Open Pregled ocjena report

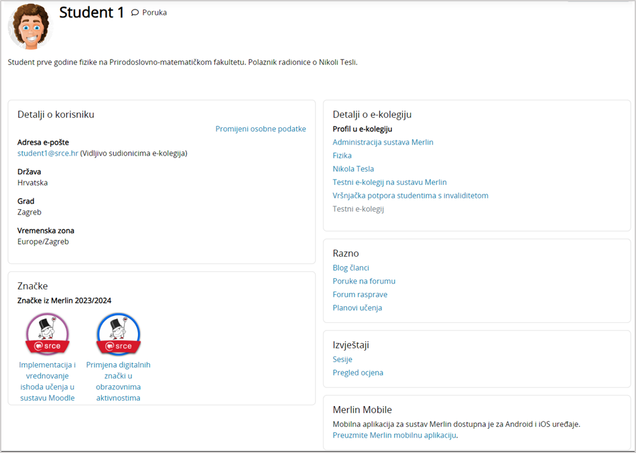[358, 373]
